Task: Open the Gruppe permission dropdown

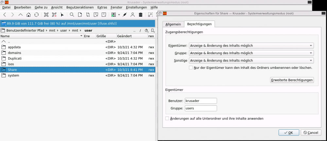Action: [251, 53]
